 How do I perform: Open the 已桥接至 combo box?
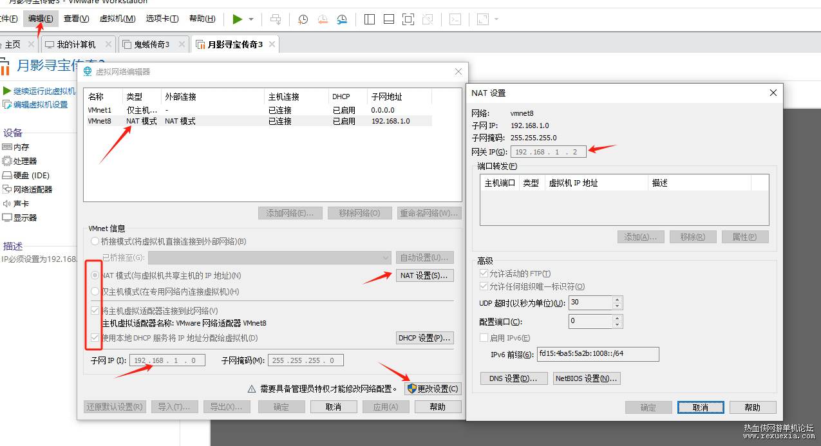pyautogui.click(x=269, y=257)
